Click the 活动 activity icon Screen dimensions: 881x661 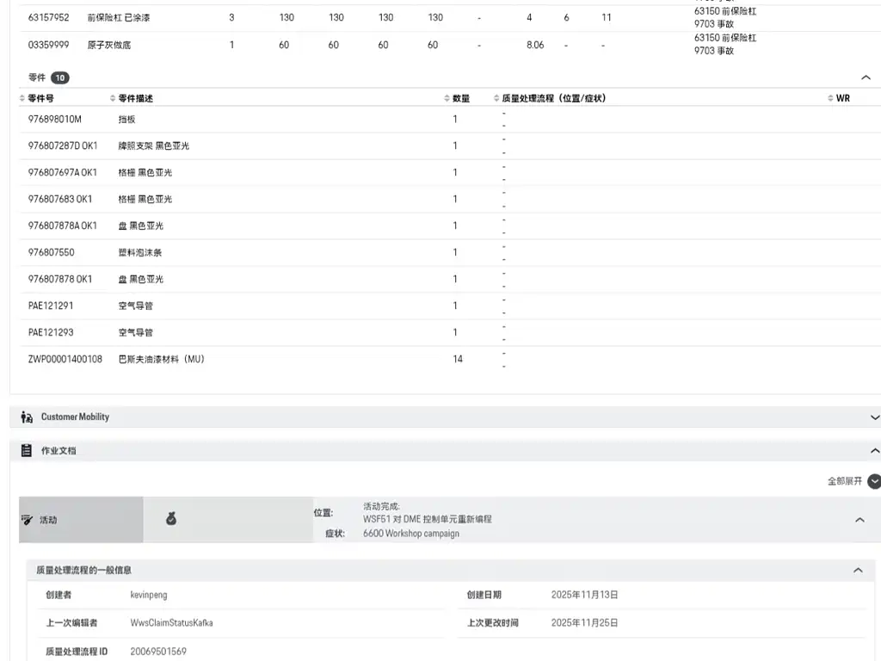coord(27,520)
